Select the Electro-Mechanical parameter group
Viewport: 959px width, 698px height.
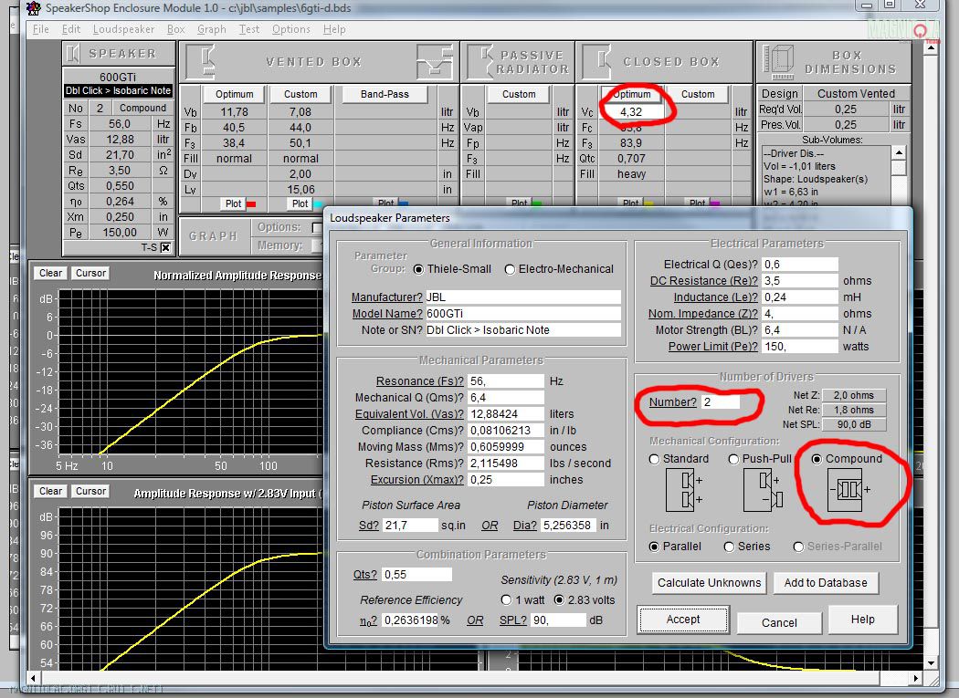pos(510,269)
